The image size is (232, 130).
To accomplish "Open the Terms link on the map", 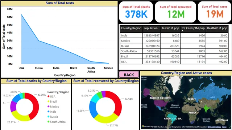I will [x=224, y=127].
